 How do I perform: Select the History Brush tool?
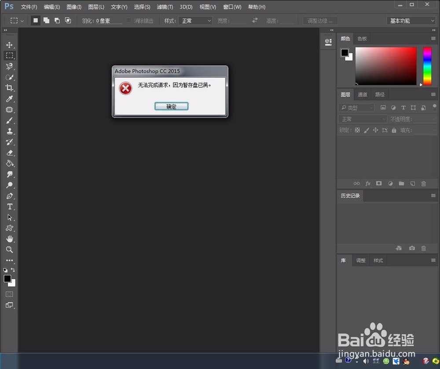[9, 142]
